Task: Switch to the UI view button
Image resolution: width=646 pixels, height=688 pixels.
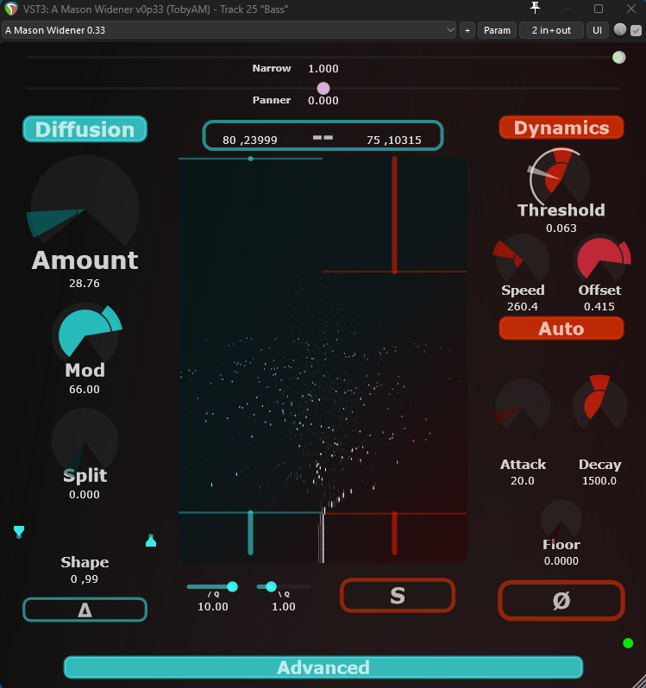Action: click(597, 30)
